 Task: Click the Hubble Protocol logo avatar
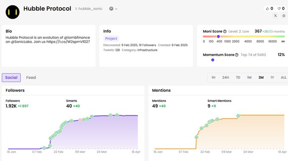click(12, 12)
